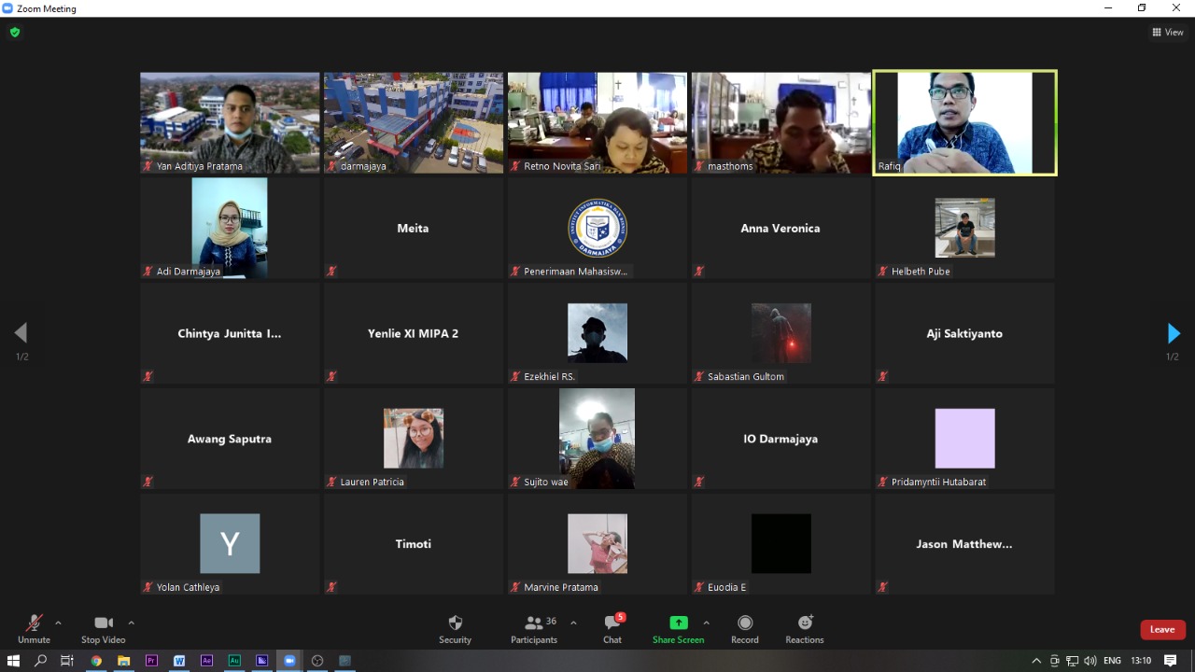This screenshot has width=1195, height=672.
Task: Switch to Microsoft Word on taskbar
Action: 179,661
